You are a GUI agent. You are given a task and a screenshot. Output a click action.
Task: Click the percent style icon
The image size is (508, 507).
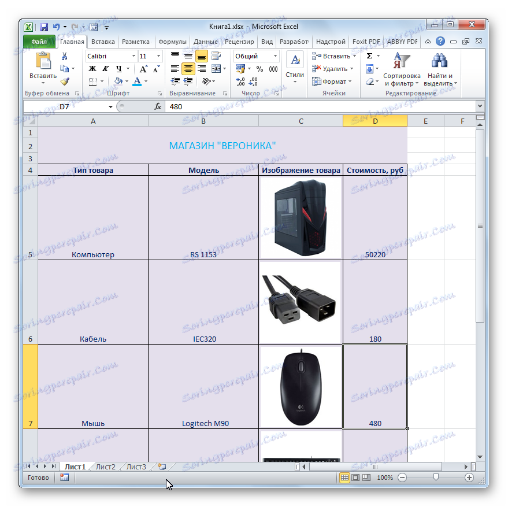(x=259, y=69)
